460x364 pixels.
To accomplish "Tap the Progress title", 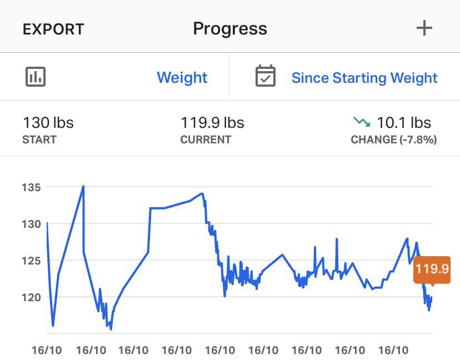I will pos(229,28).
